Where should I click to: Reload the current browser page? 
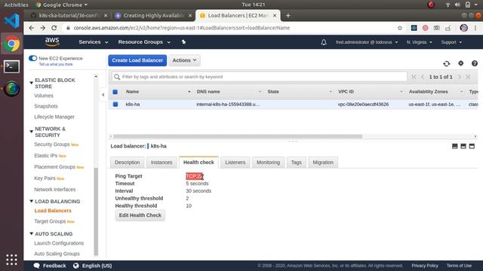54,28
